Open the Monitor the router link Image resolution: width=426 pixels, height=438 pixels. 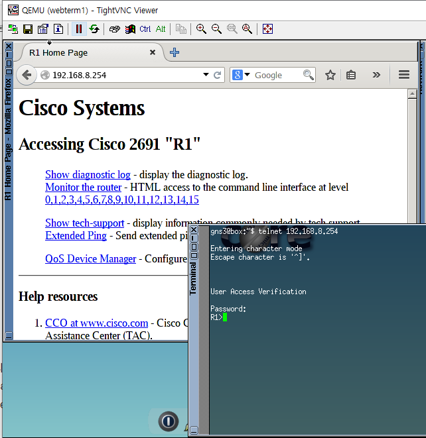point(84,187)
